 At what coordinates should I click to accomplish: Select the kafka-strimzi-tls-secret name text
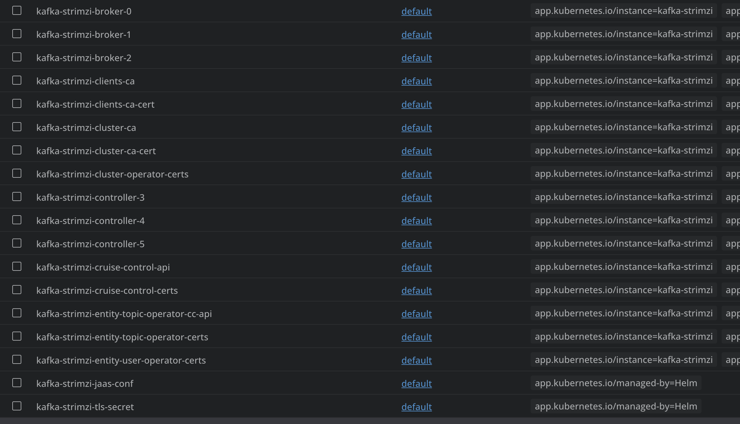click(x=85, y=407)
